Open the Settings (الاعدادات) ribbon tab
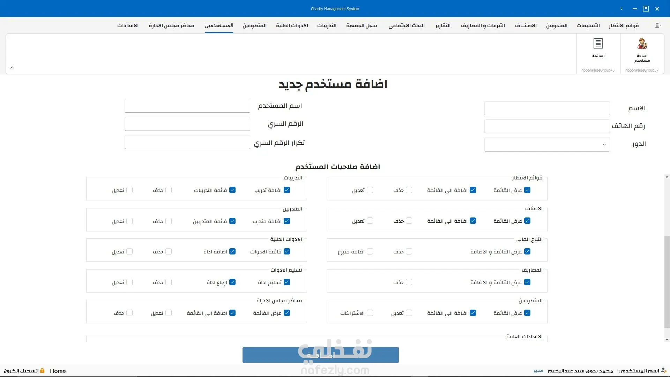The height and width of the screenshot is (377, 670). pos(128,25)
